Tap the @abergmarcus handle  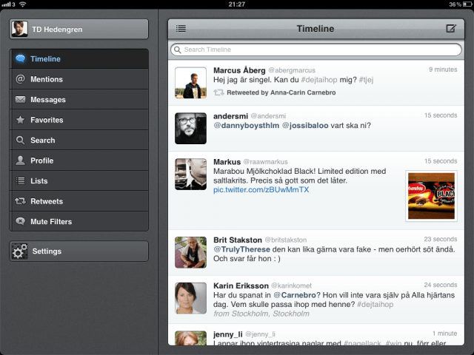292,70
